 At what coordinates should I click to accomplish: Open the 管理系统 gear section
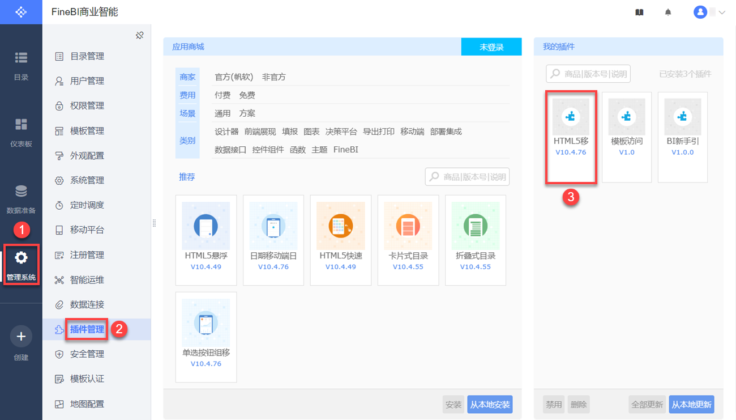[x=21, y=265]
